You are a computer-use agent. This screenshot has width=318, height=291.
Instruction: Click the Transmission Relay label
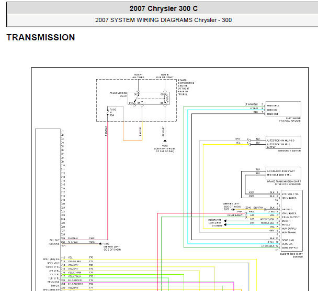pos(118,94)
